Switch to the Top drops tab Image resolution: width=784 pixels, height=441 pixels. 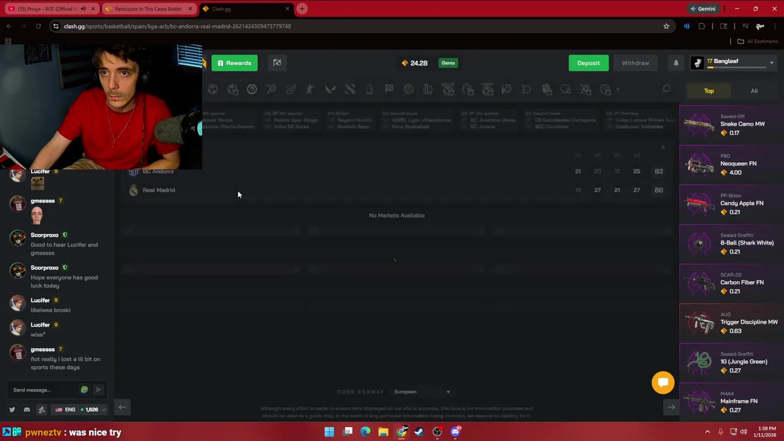tap(709, 91)
